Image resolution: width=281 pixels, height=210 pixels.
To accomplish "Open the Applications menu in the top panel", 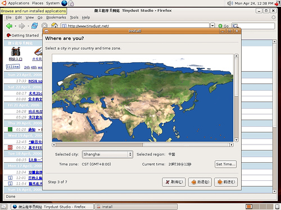I will click(19, 3).
